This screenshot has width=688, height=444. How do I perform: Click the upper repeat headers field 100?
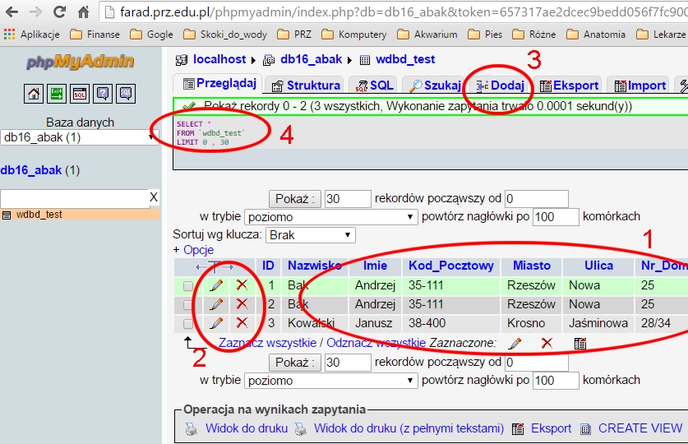556,217
